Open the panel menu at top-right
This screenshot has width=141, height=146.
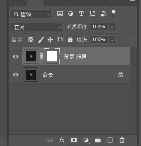132,1
